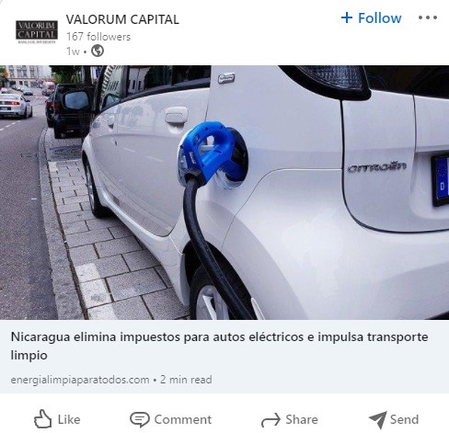Click the curved arrow Share icon
The width and height of the screenshot is (449, 433).
click(271, 419)
